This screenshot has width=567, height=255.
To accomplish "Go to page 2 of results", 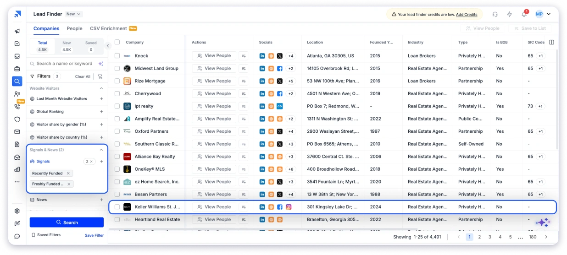I will pos(480,237).
